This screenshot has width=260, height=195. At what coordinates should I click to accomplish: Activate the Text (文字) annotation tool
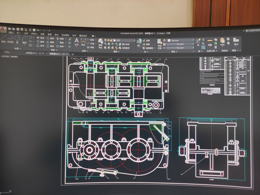(77, 42)
